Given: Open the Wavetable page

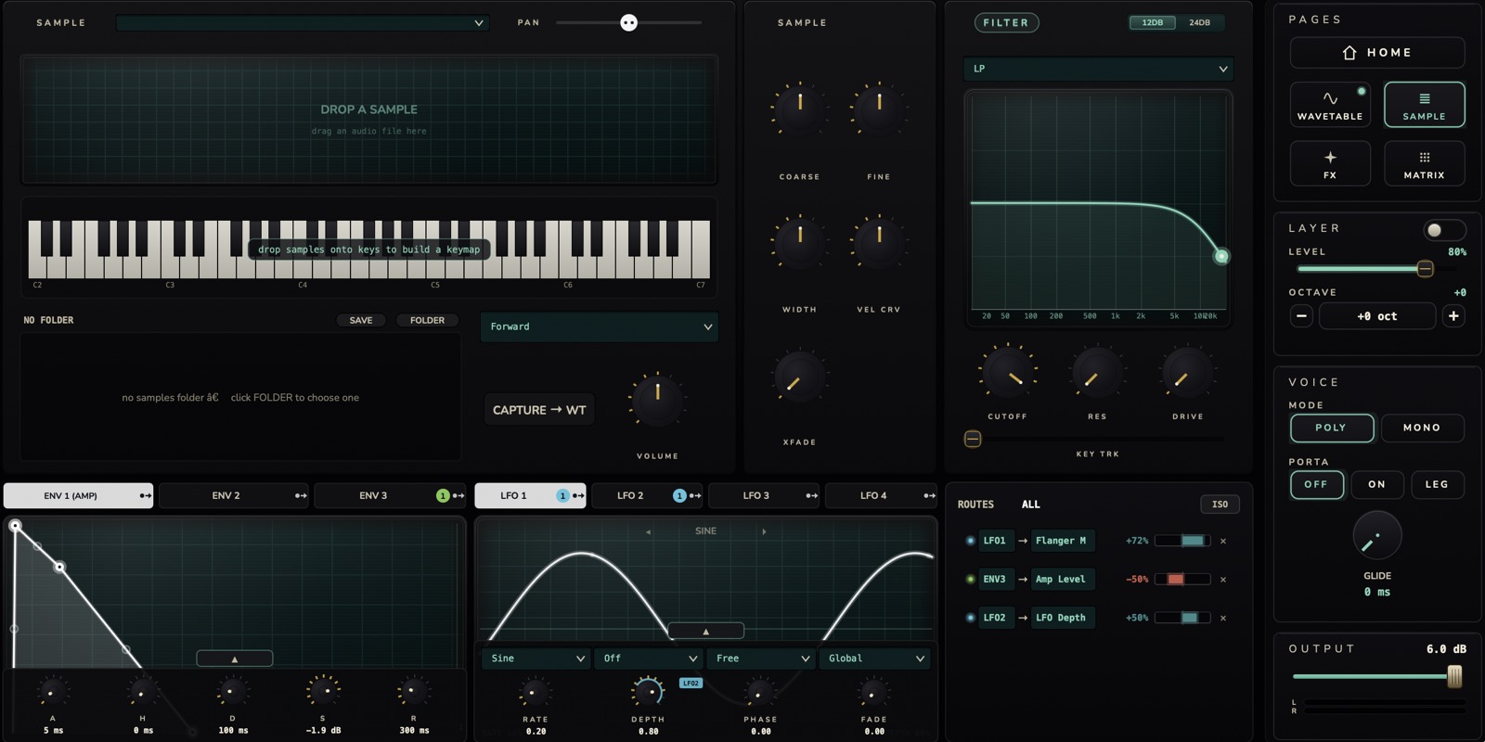Looking at the screenshot, I should [1330, 105].
